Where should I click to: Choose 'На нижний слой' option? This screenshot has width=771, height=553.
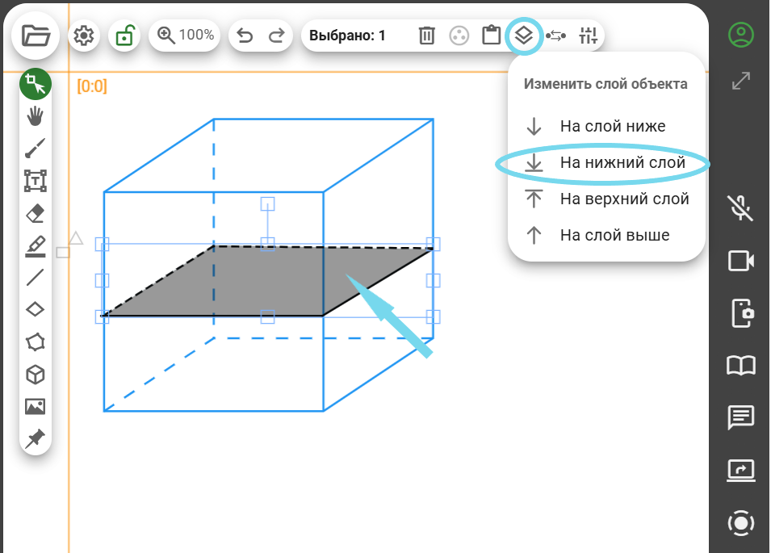pos(622,163)
